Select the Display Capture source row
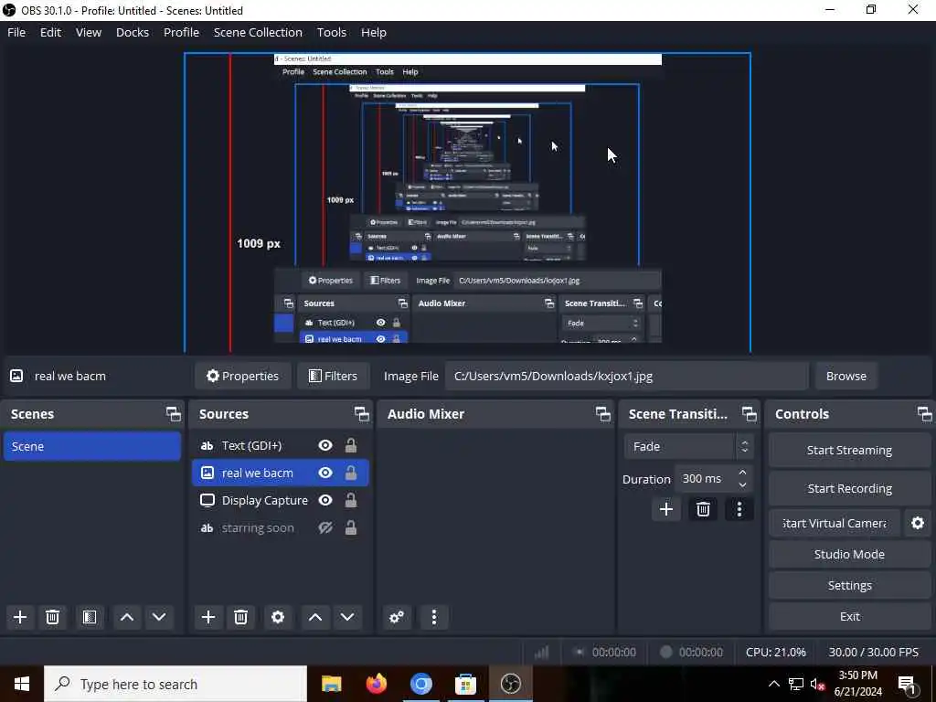936x702 pixels. pyautogui.click(x=280, y=500)
